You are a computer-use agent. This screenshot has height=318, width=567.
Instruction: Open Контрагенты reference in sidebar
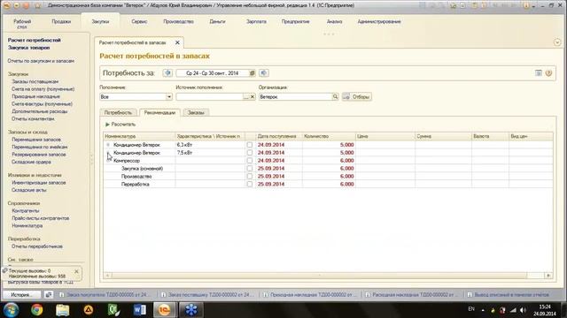click(26, 210)
